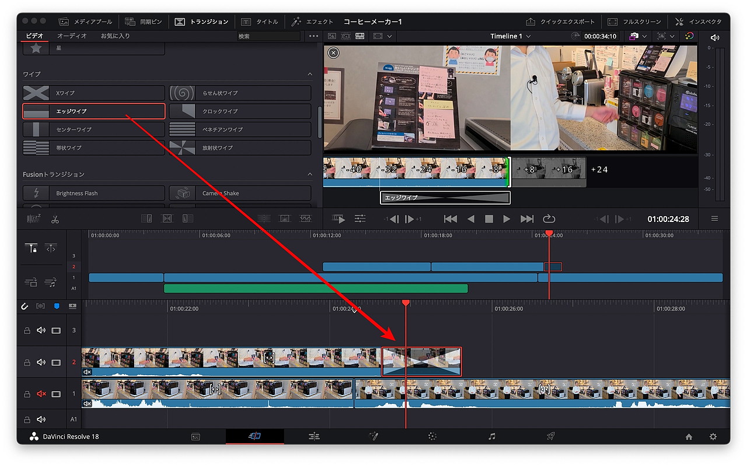Click the audio trim waveform icon beside the magnet
747x465 pixels.
click(x=40, y=305)
